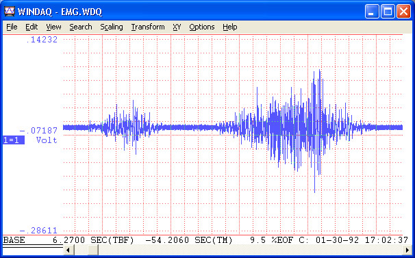Open the Search menu
The image size is (415, 258).
point(81,27)
